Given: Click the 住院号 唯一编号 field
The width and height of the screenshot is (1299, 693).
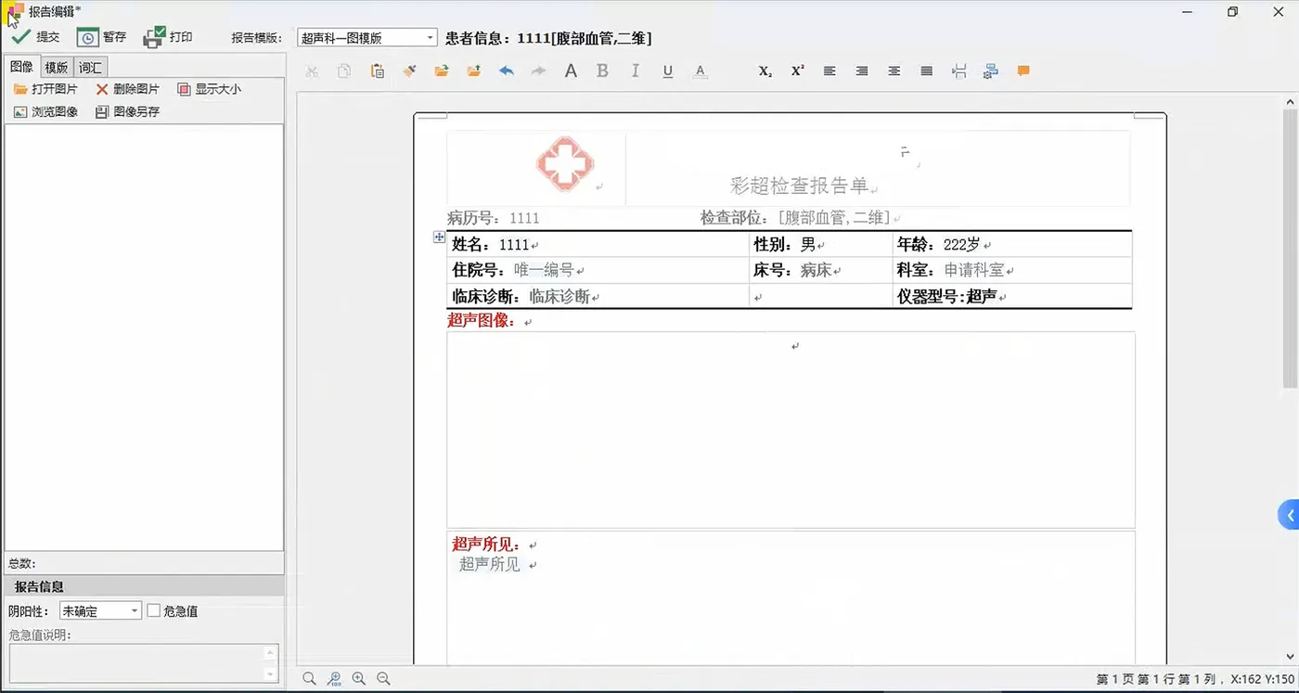Looking at the screenshot, I should click(x=598, y=270).
